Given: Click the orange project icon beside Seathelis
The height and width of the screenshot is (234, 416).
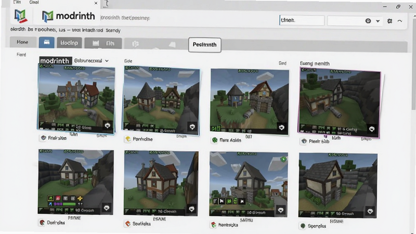Looking at the screenshot, I should click(127, 224).
